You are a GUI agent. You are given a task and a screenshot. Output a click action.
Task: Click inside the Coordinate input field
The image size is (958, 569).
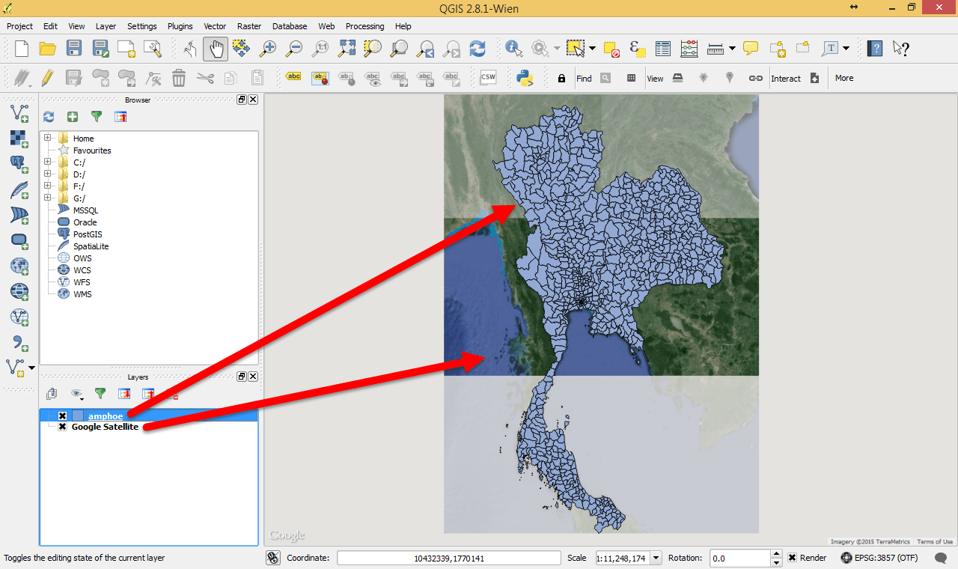coord(448,557)
